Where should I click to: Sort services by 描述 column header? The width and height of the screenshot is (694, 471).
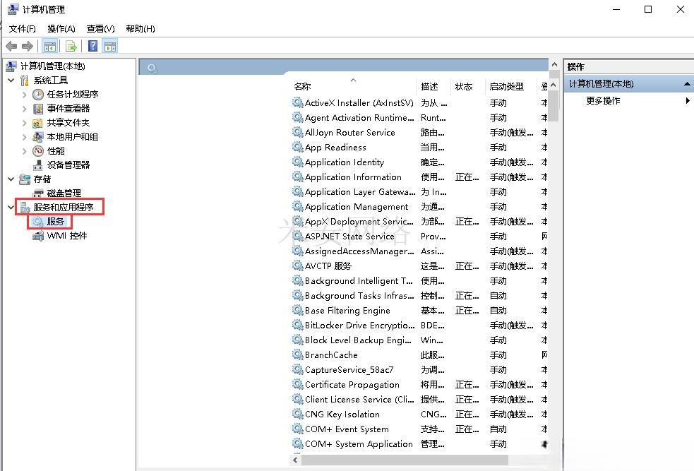(433, 86)
